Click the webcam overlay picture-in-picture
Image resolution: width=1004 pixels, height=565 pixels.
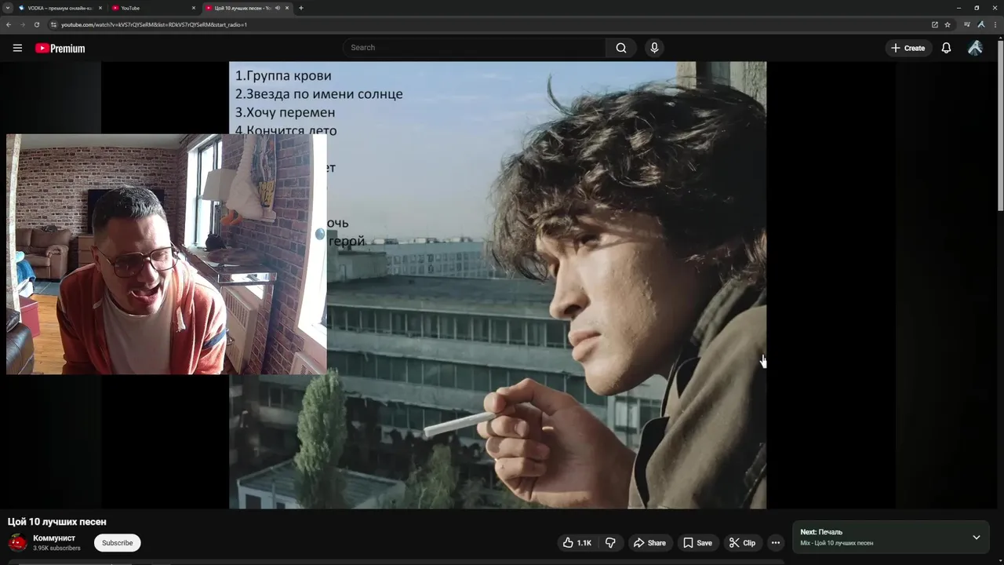coord(166,253)
